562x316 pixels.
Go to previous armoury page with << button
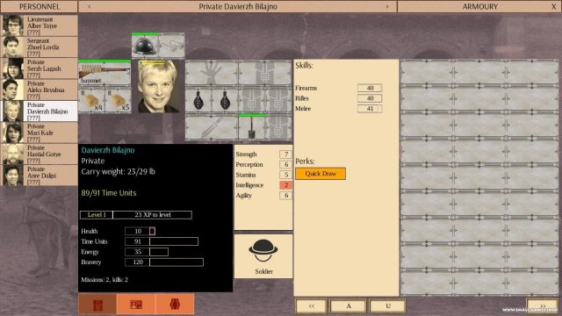pyautogui.click(x=311, y=306)
